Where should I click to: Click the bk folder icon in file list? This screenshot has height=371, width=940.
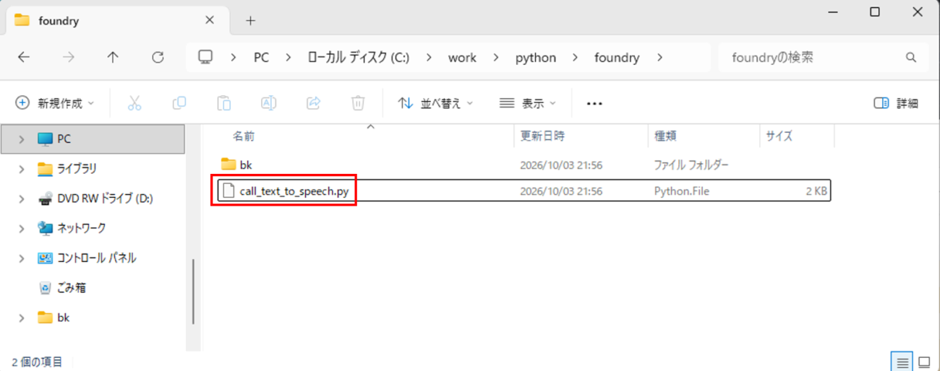[228, 165]
